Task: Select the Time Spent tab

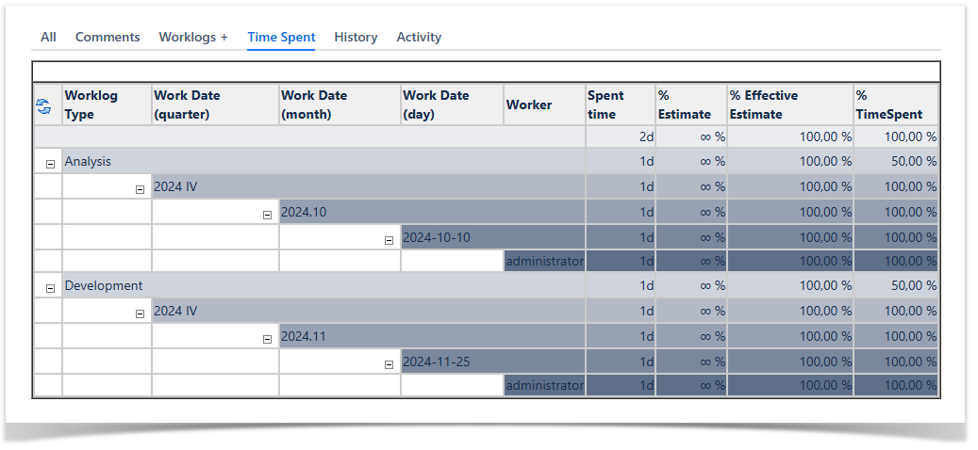Action: click(x=281, y=37)
